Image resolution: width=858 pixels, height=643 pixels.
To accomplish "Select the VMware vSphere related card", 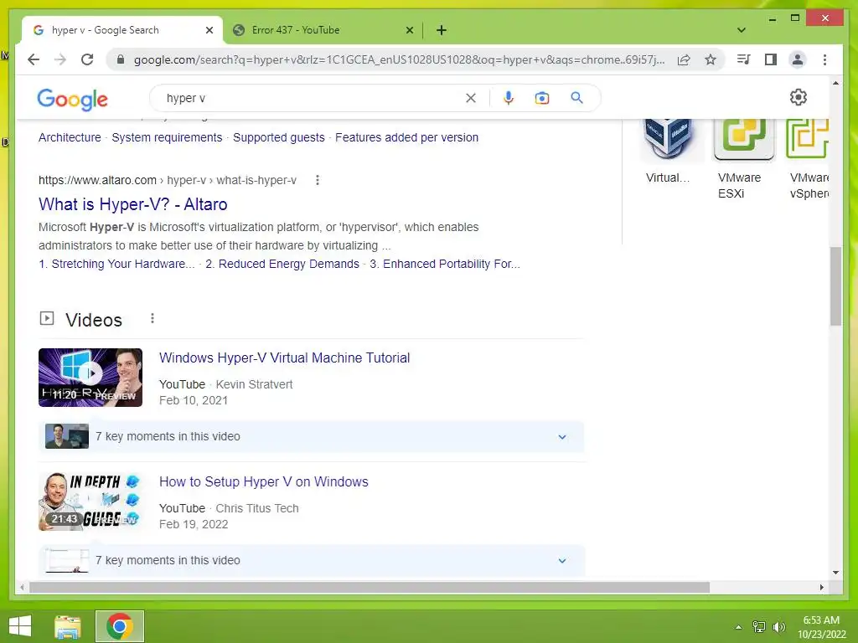I will pos(807,160).
